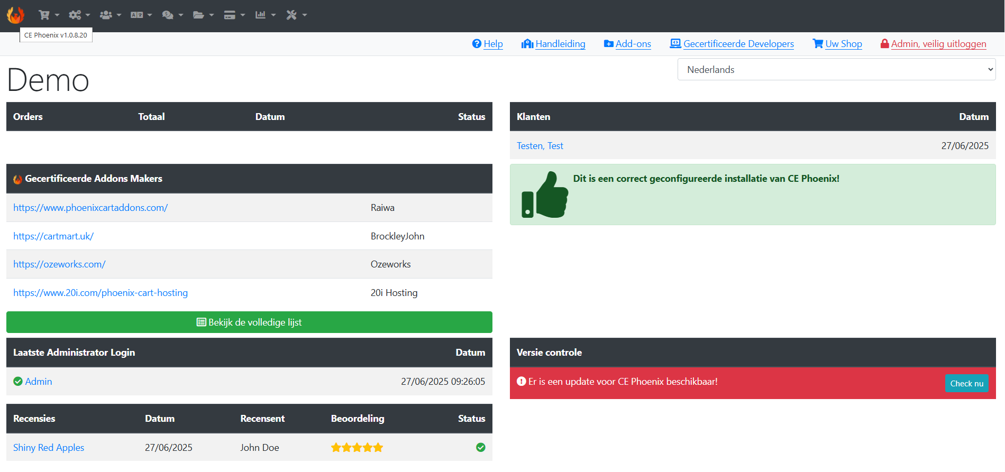Visit the phoenixcartaddons.com link

pyautogui.click(x=90, y=208)
